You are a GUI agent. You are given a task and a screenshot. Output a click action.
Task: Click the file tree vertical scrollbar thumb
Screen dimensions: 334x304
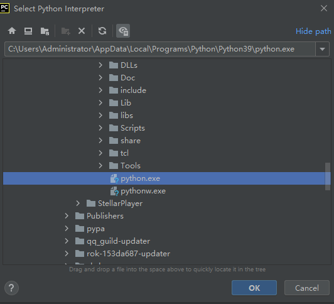coord(328,176)
